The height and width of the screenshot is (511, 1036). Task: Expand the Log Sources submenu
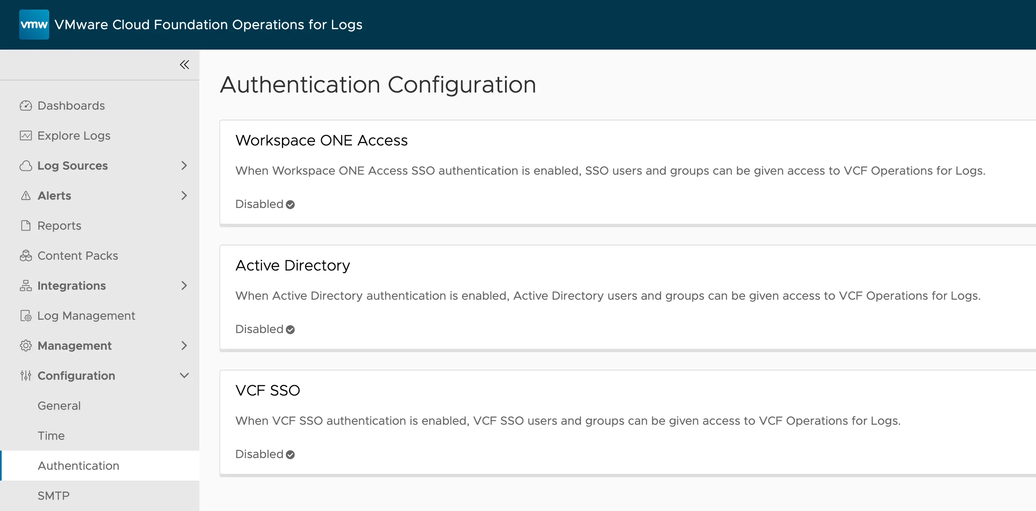click(184, 165)
